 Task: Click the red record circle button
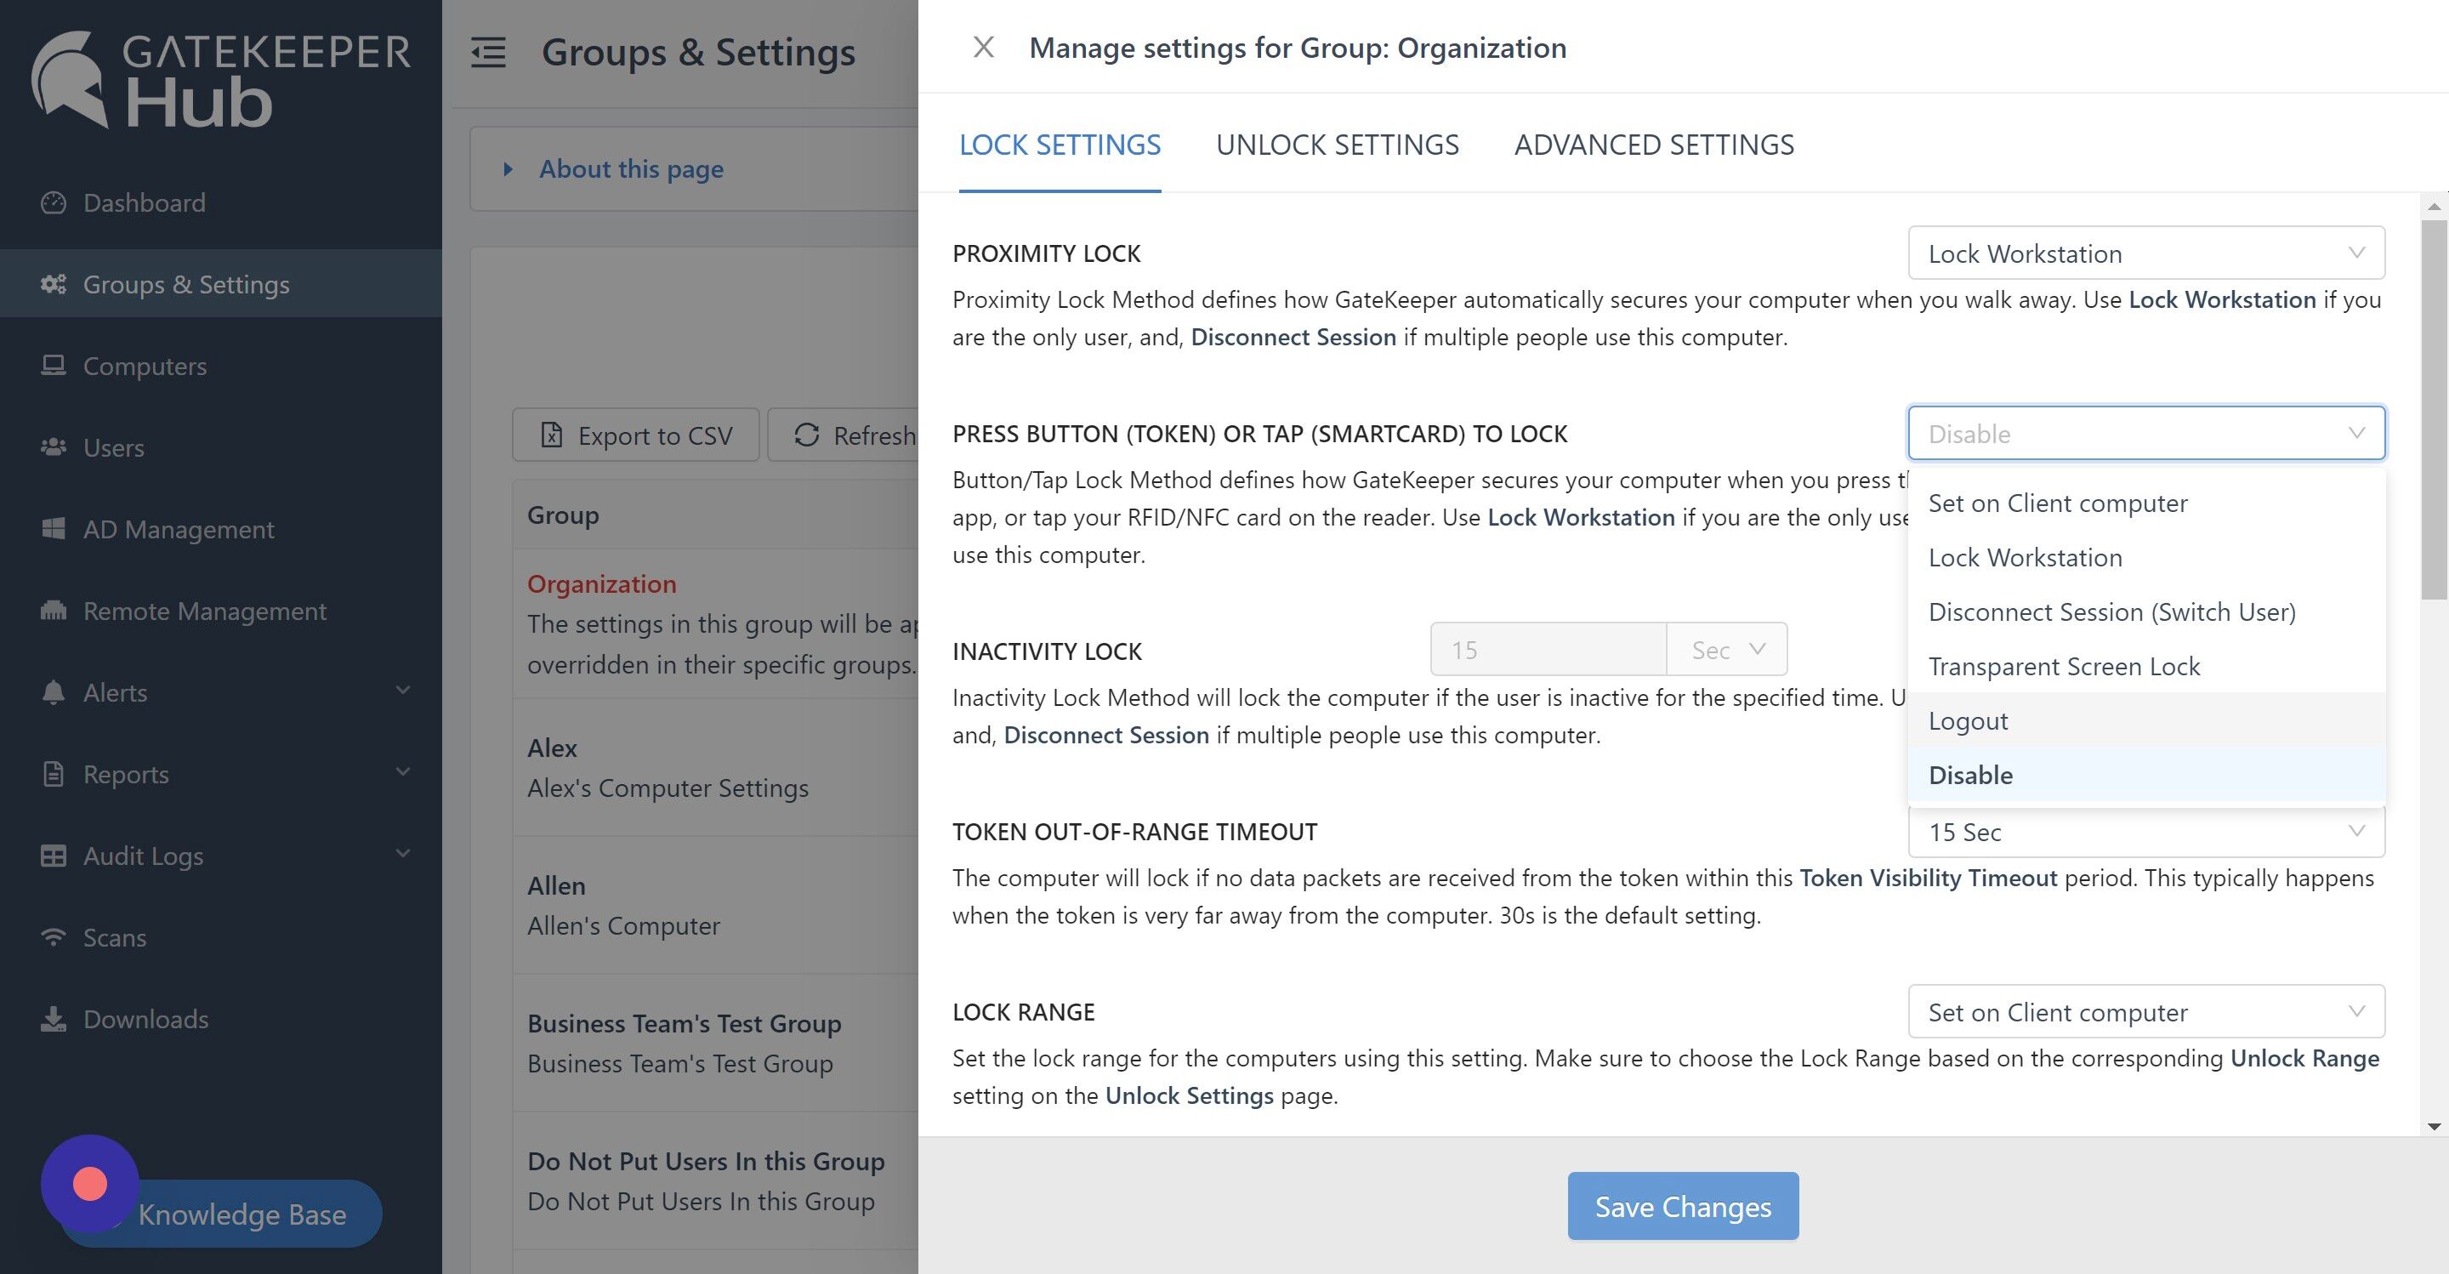click(90, 1184)
